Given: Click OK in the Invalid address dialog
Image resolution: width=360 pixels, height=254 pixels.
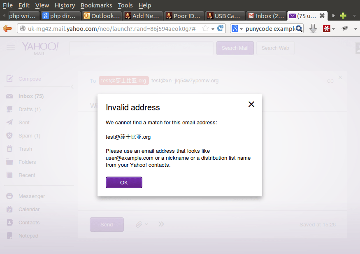Looking at the screenshot, I should click(124, 182).
